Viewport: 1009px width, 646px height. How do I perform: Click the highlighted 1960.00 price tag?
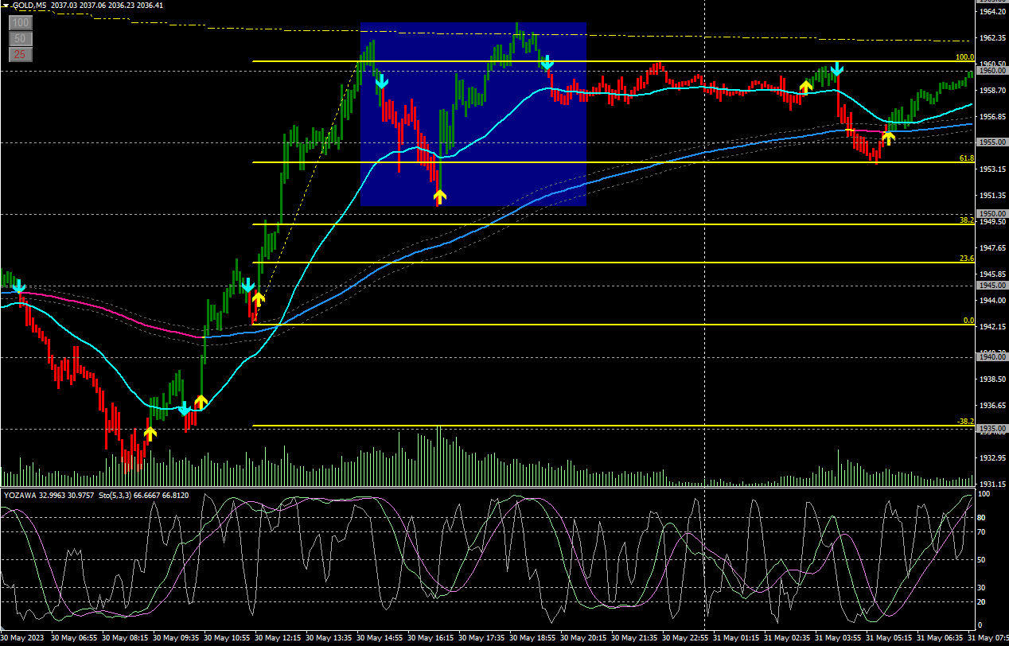point(992,71)
